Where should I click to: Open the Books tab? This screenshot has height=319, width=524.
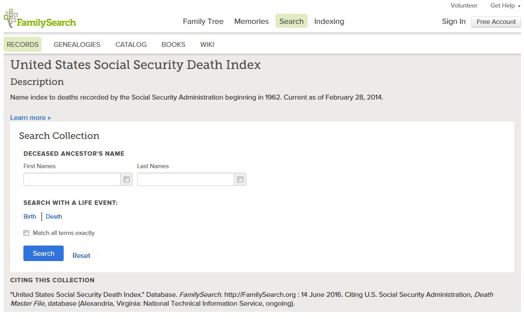coord(173,45)
